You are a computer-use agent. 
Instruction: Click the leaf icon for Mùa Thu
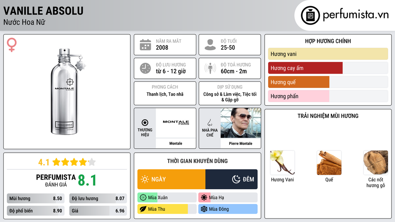coord(143,209)
